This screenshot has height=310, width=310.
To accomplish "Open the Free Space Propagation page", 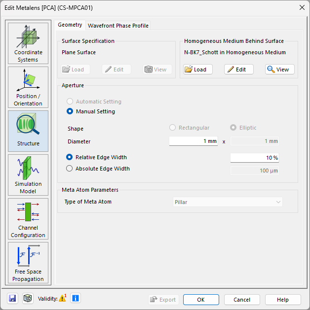I will (28, 263).
